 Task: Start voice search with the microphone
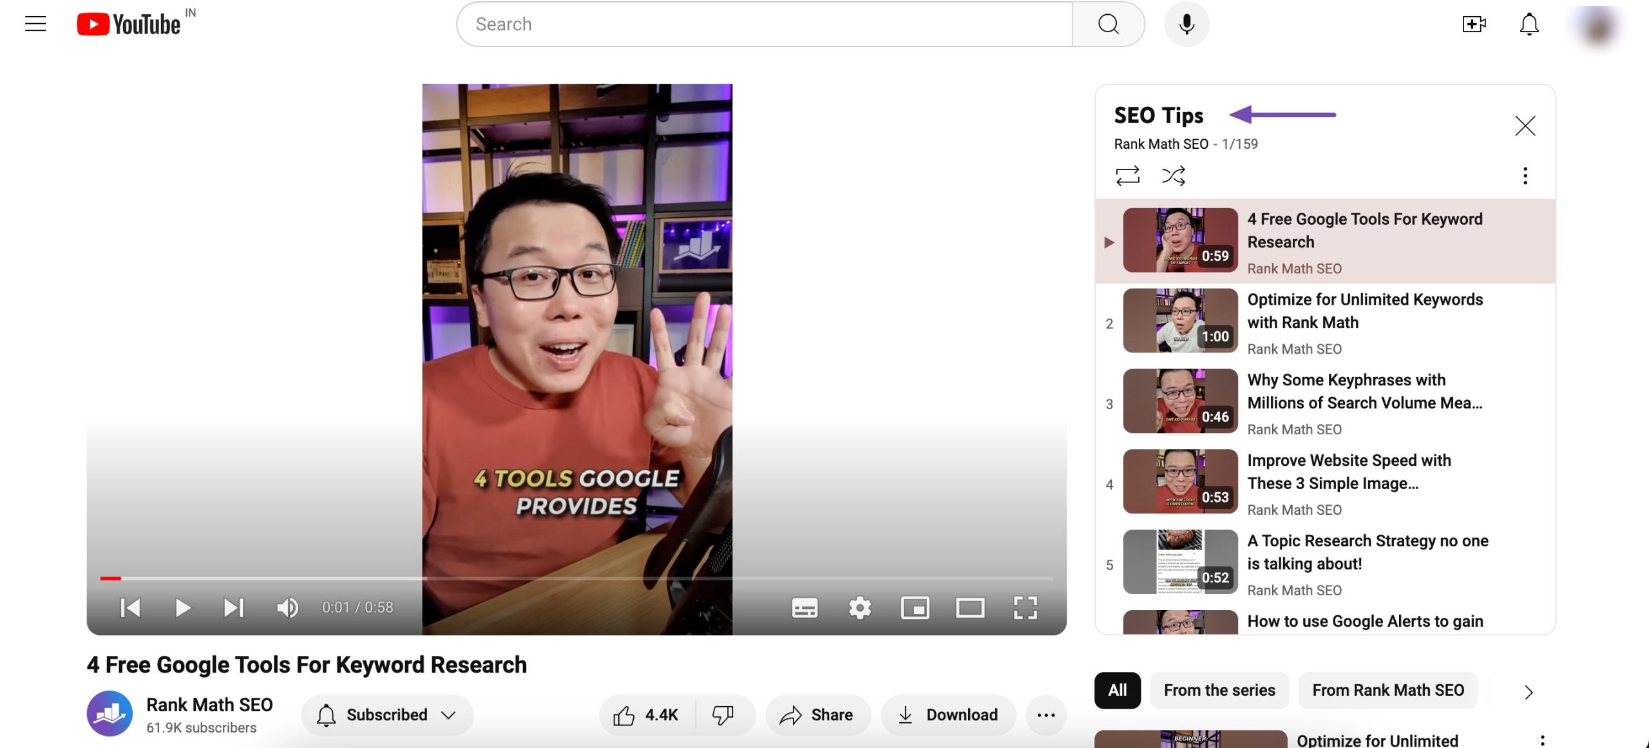(x=1187, y=24)
